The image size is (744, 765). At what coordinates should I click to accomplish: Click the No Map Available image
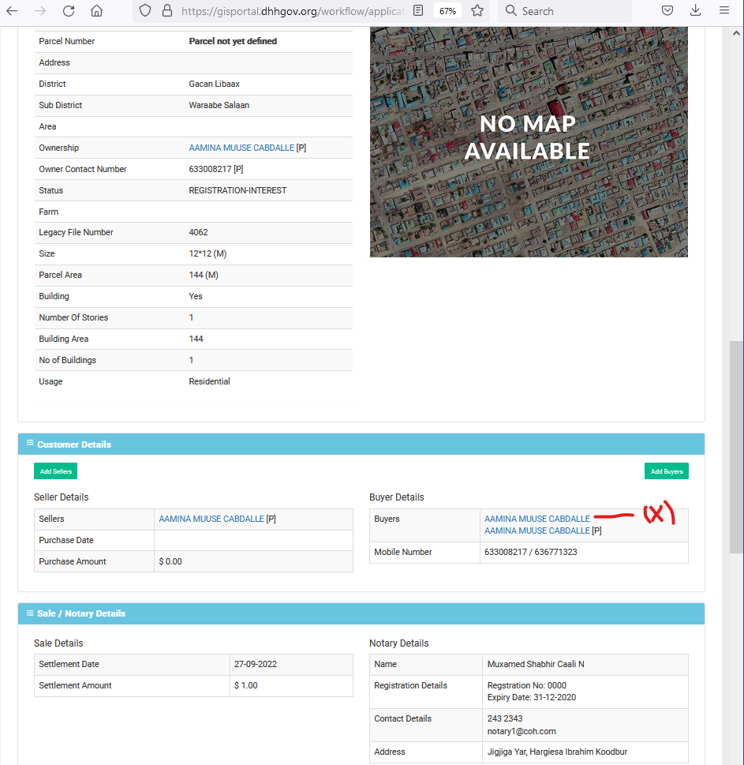tap(529, 142)
